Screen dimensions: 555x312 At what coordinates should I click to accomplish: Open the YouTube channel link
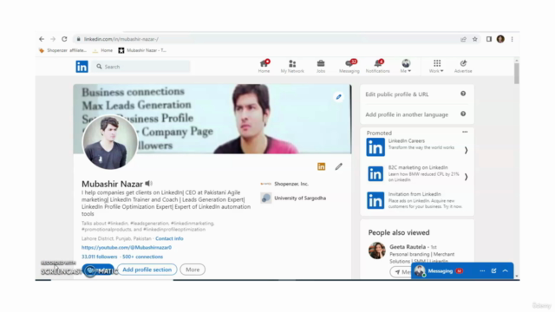pos(127,247)
